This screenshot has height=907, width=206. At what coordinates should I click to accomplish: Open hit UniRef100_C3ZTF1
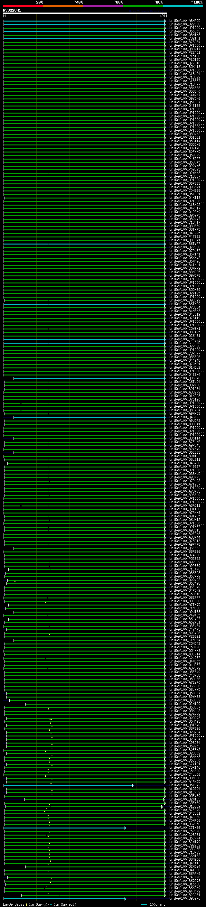tap(185, 38)
